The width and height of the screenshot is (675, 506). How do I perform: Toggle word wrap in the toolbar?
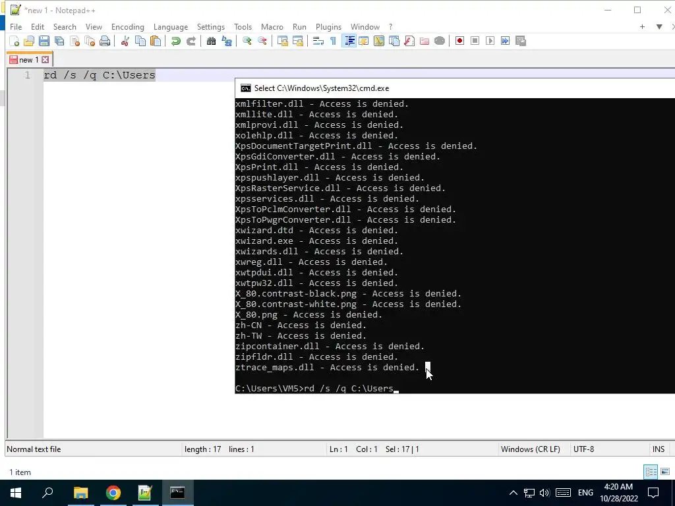click(x=318, y=41)
